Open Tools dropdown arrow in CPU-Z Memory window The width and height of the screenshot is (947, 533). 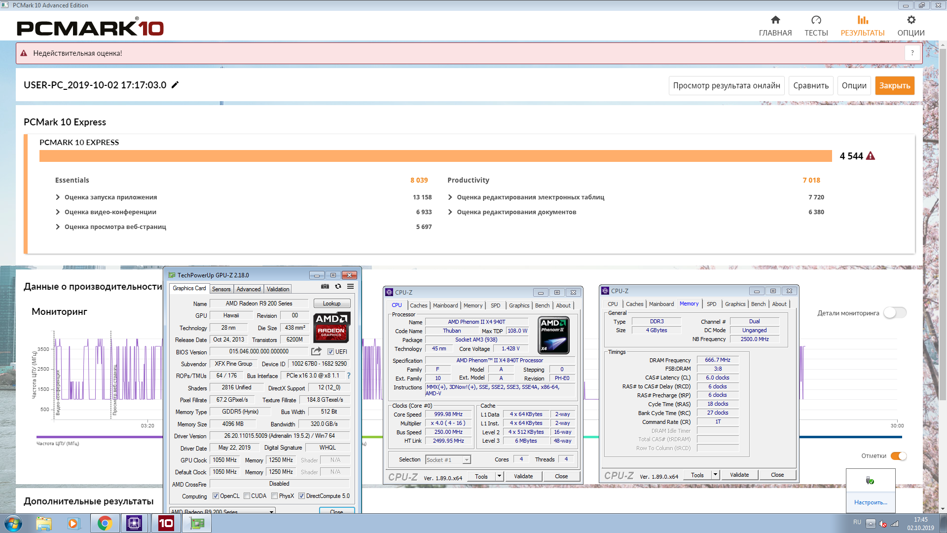click(x=715, y=475)
